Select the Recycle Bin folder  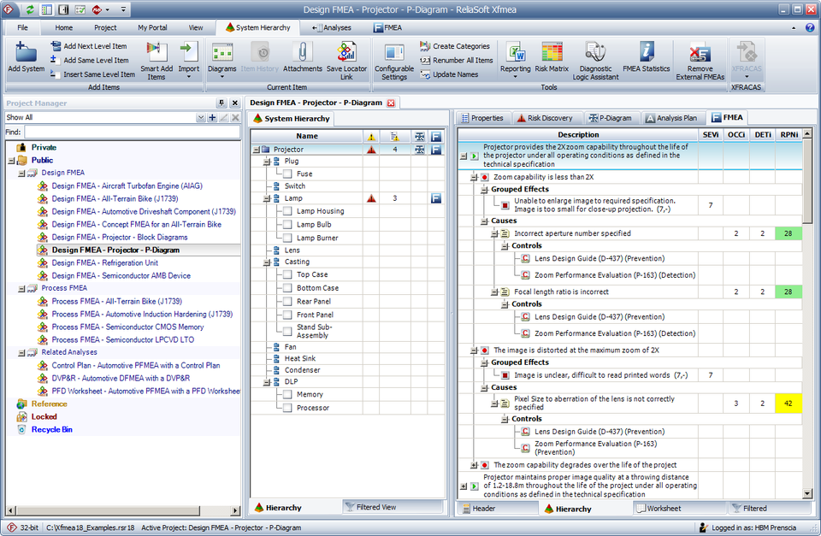click(51, 430)
